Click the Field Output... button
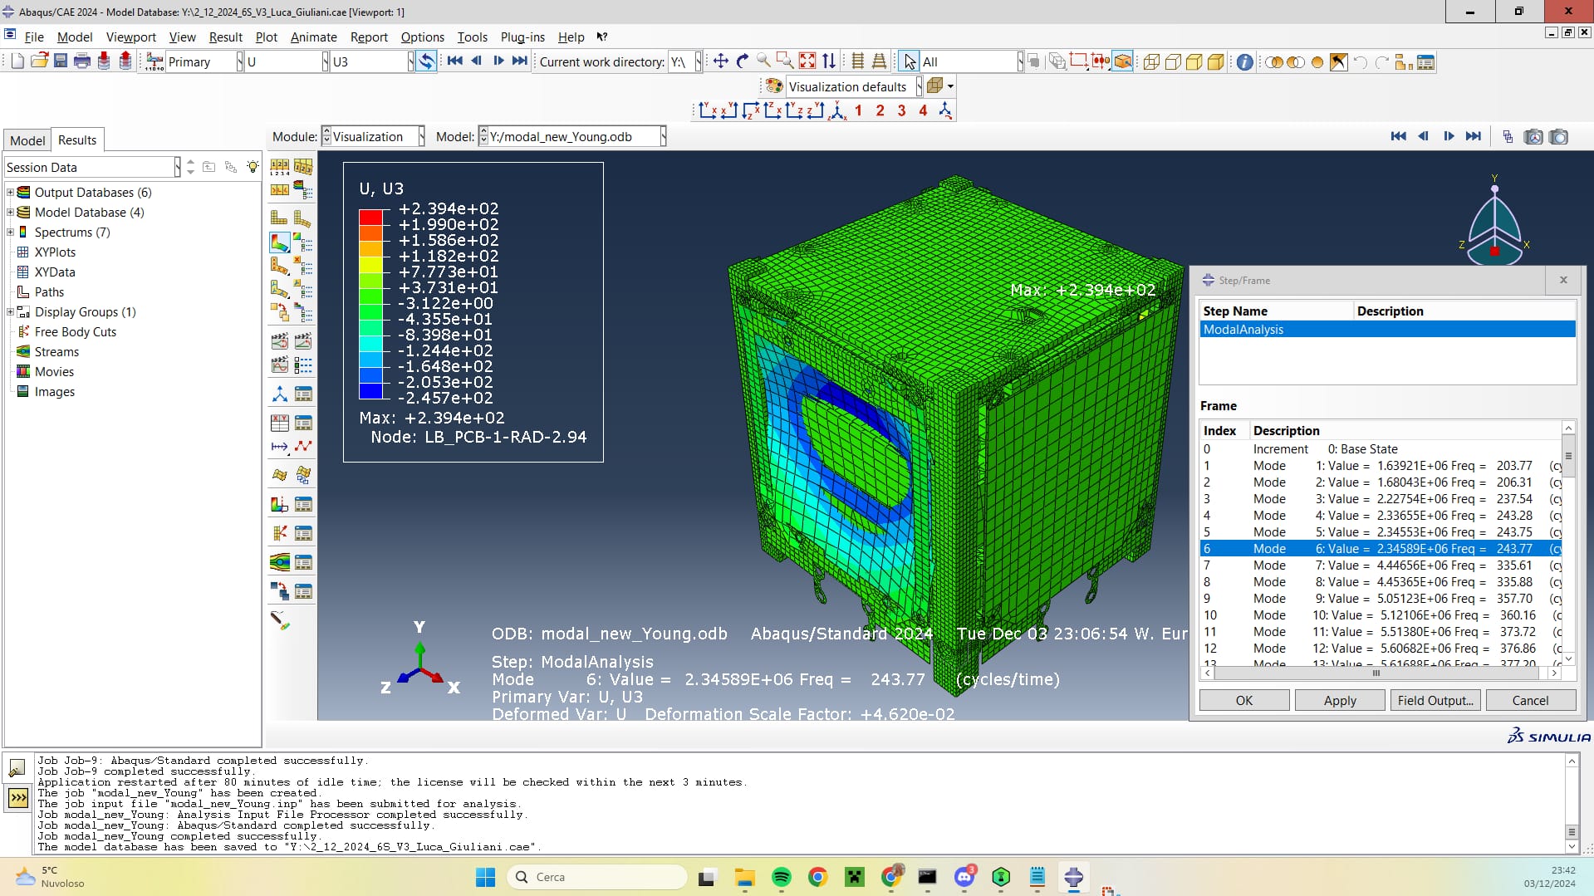Screen dimensions: 1594x896 [x=1435, y=700]
